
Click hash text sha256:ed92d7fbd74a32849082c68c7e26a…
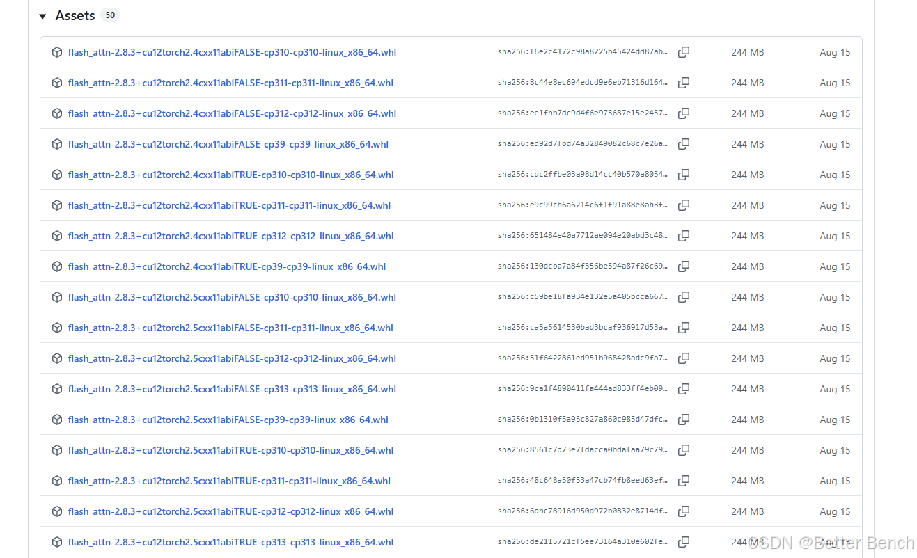583,144
